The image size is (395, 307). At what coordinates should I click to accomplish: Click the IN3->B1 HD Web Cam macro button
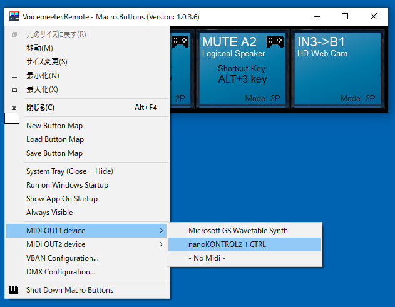337,69
